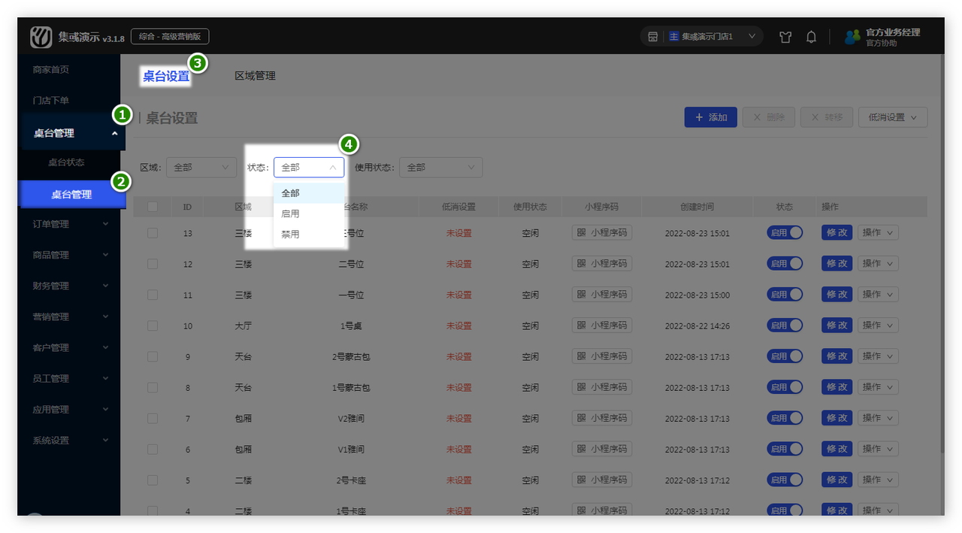Click 修改 for the ID 13 row

(x=836, y=233)
